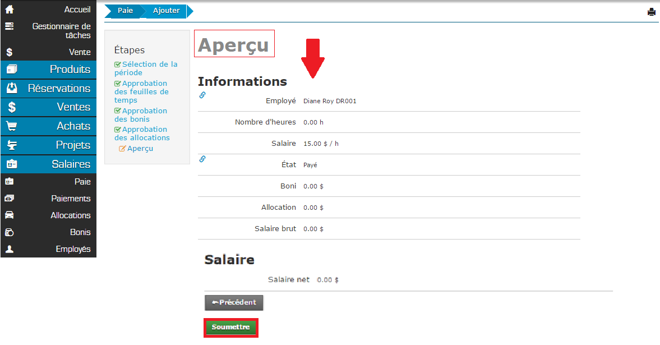Click the Précédent button
The width and height of the screenshot is (660, 345).
click(x=234, y=302)
